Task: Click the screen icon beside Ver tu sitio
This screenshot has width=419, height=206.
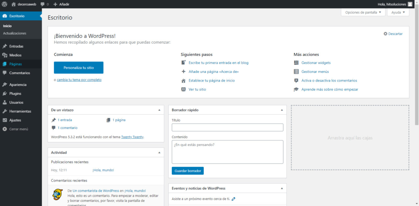Action: point(184,89)
